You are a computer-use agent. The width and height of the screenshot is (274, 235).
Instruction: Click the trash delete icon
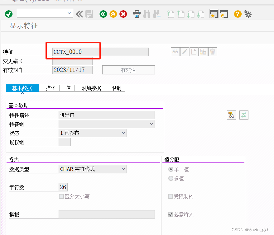[x=213, y=52]
